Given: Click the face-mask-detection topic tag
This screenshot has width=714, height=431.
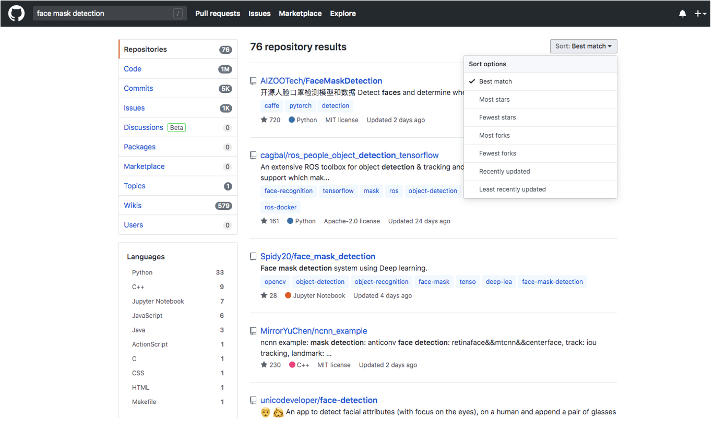Looking at the screenshot, I should point(552,282).
